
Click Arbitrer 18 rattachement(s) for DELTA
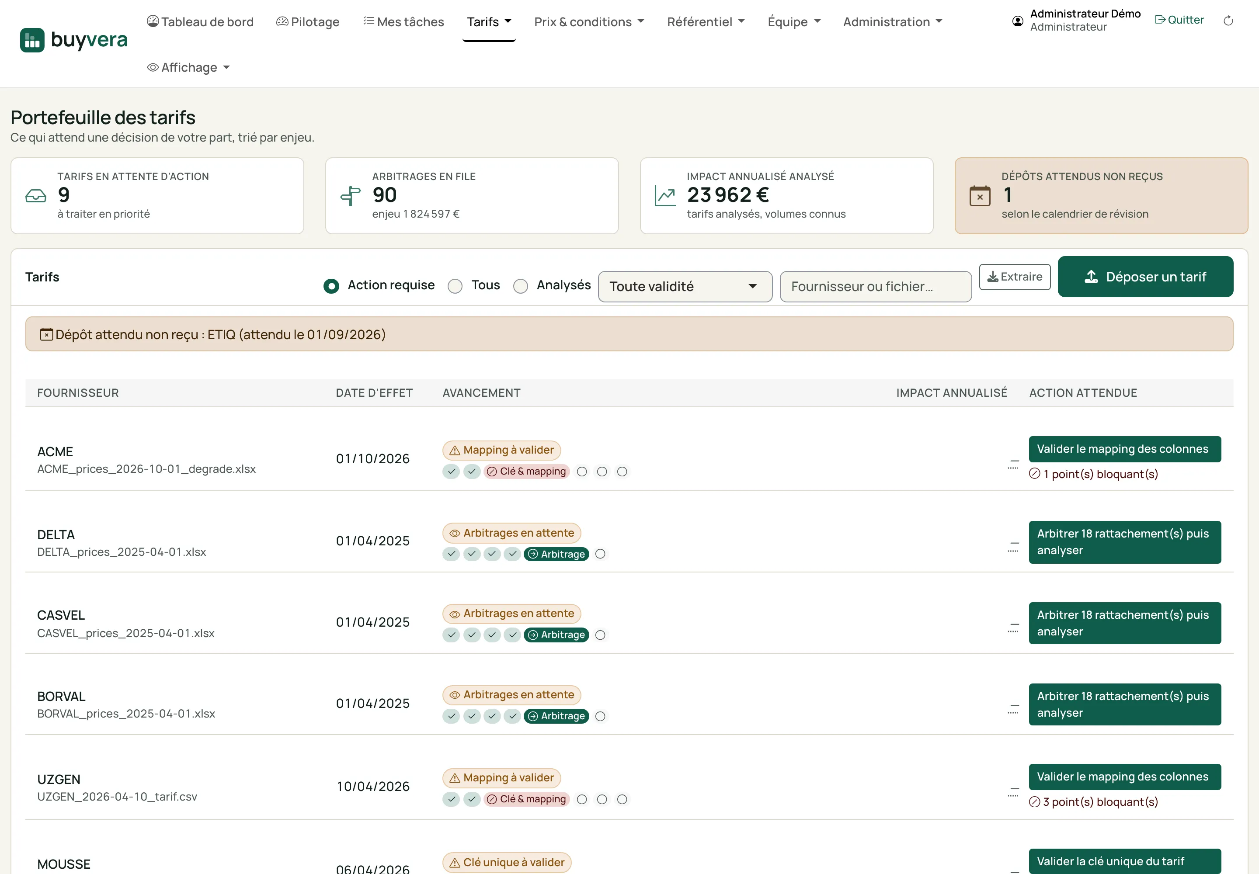1125,542
